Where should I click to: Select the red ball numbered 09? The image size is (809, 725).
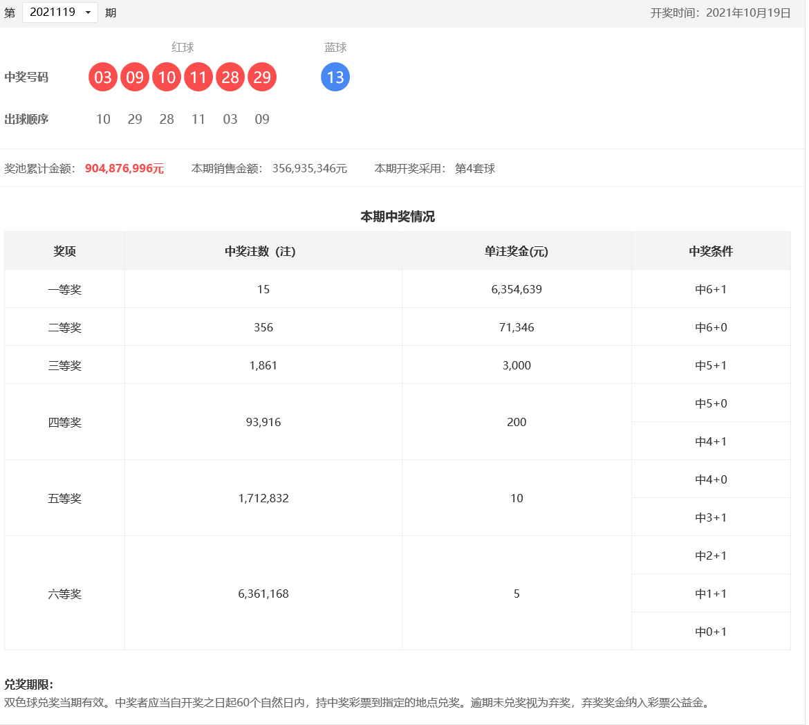point(135,77)
